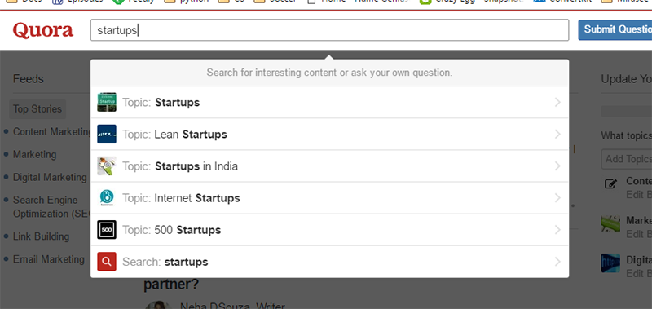Open the Link Building feed
Screen dimensions: 652x309
41,236
